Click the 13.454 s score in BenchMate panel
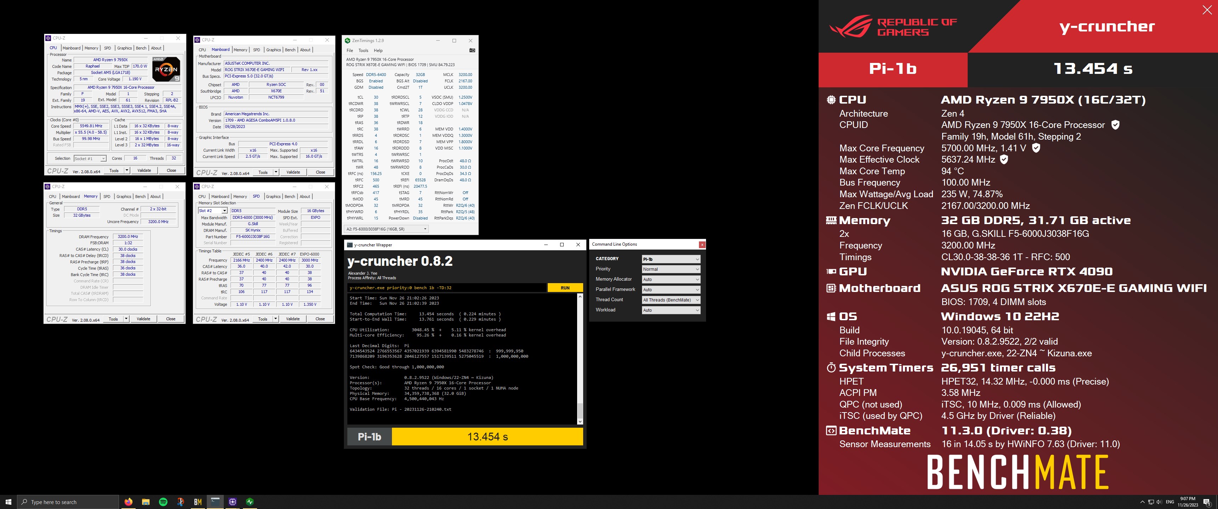1218x509 pixels. pos(1093,69)
